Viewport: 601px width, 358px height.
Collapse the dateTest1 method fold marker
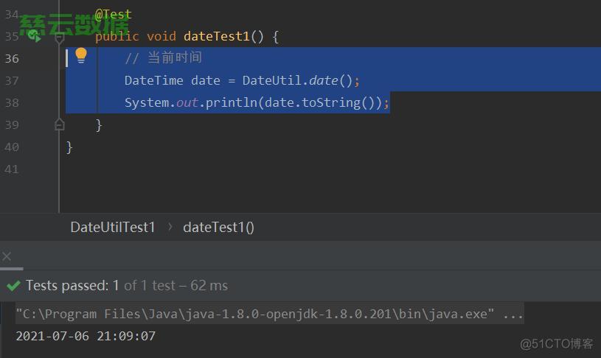point(60,36)
